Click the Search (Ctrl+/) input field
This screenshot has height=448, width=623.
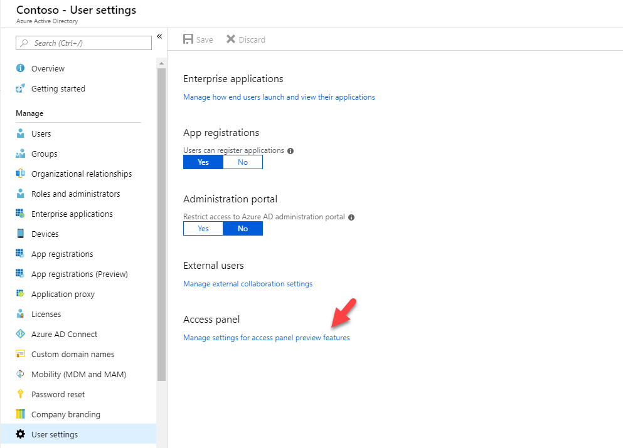tap(84, 43)
